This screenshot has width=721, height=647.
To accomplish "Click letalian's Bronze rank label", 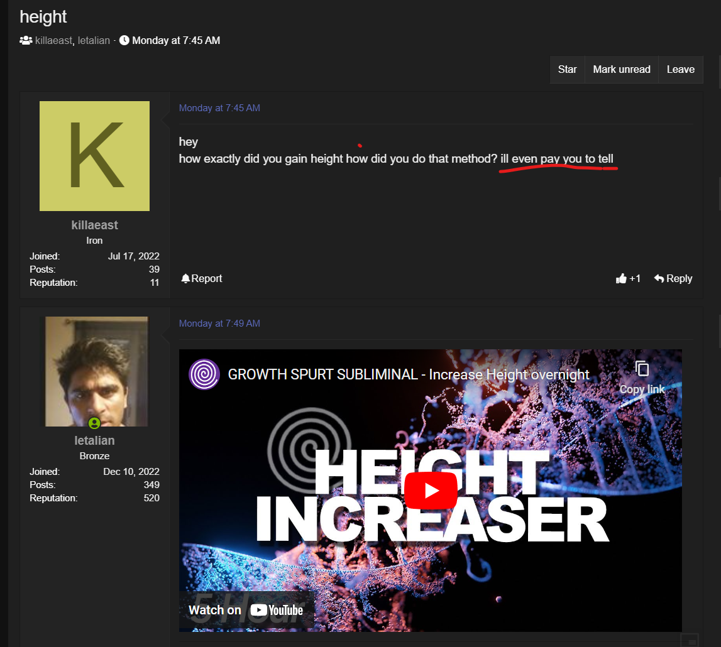I will coord(94,456).
